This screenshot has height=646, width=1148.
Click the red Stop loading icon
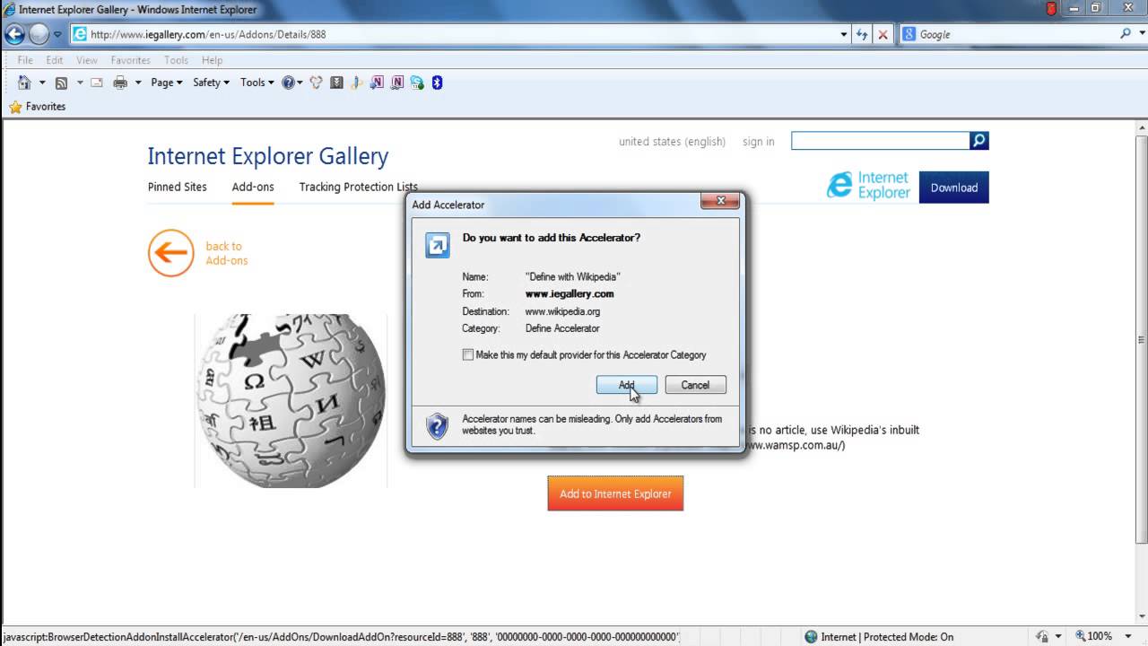883,34
